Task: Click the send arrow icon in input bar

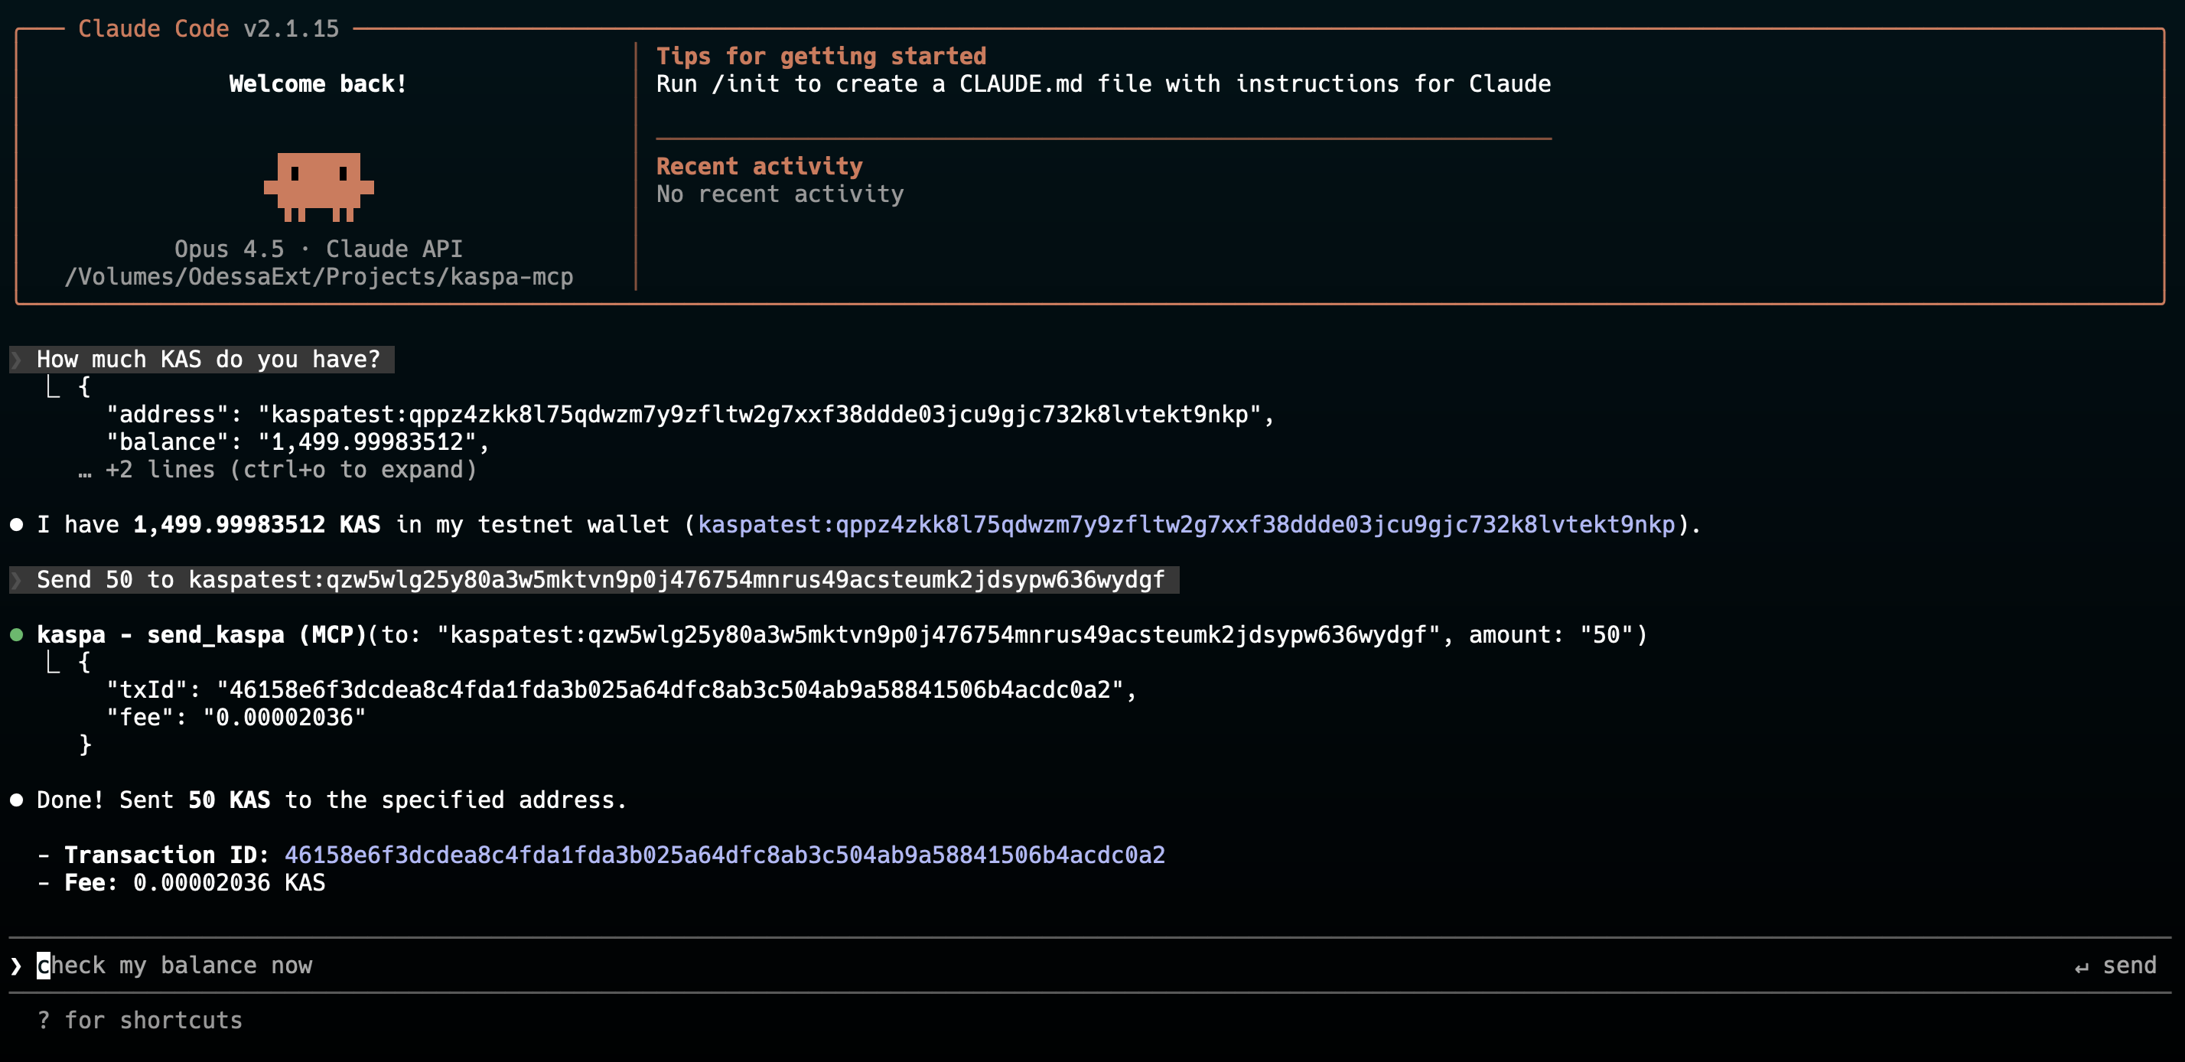Action: pyautogui.click(x=2082, y=966)
